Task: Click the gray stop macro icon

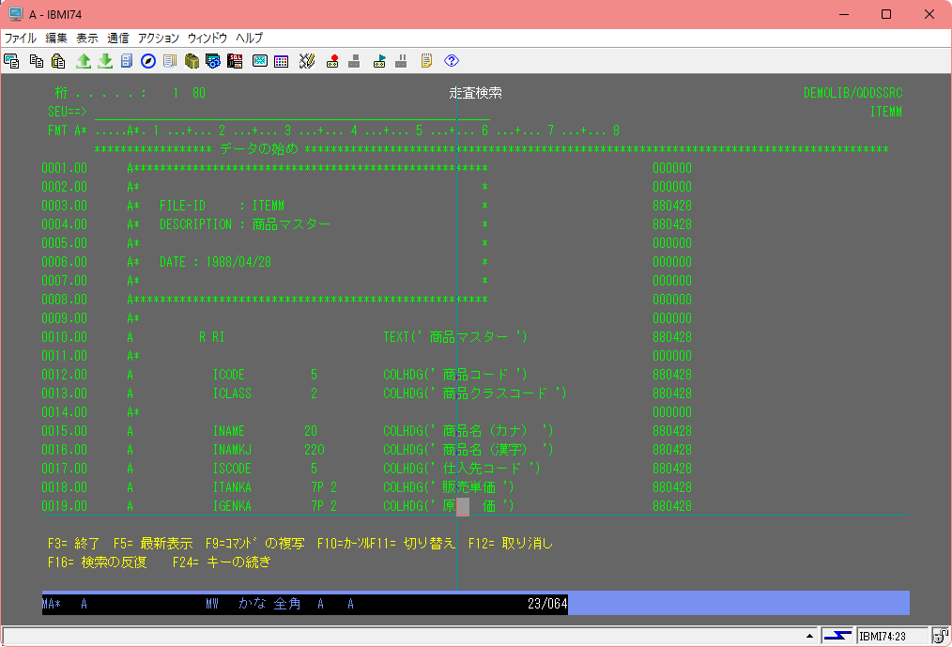Action: click(354, 61)
